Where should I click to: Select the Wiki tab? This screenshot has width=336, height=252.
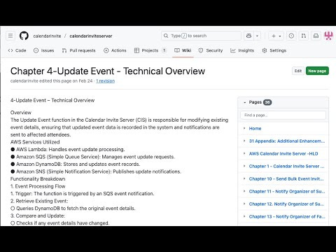pyautogui.click(x=183, y=50)
